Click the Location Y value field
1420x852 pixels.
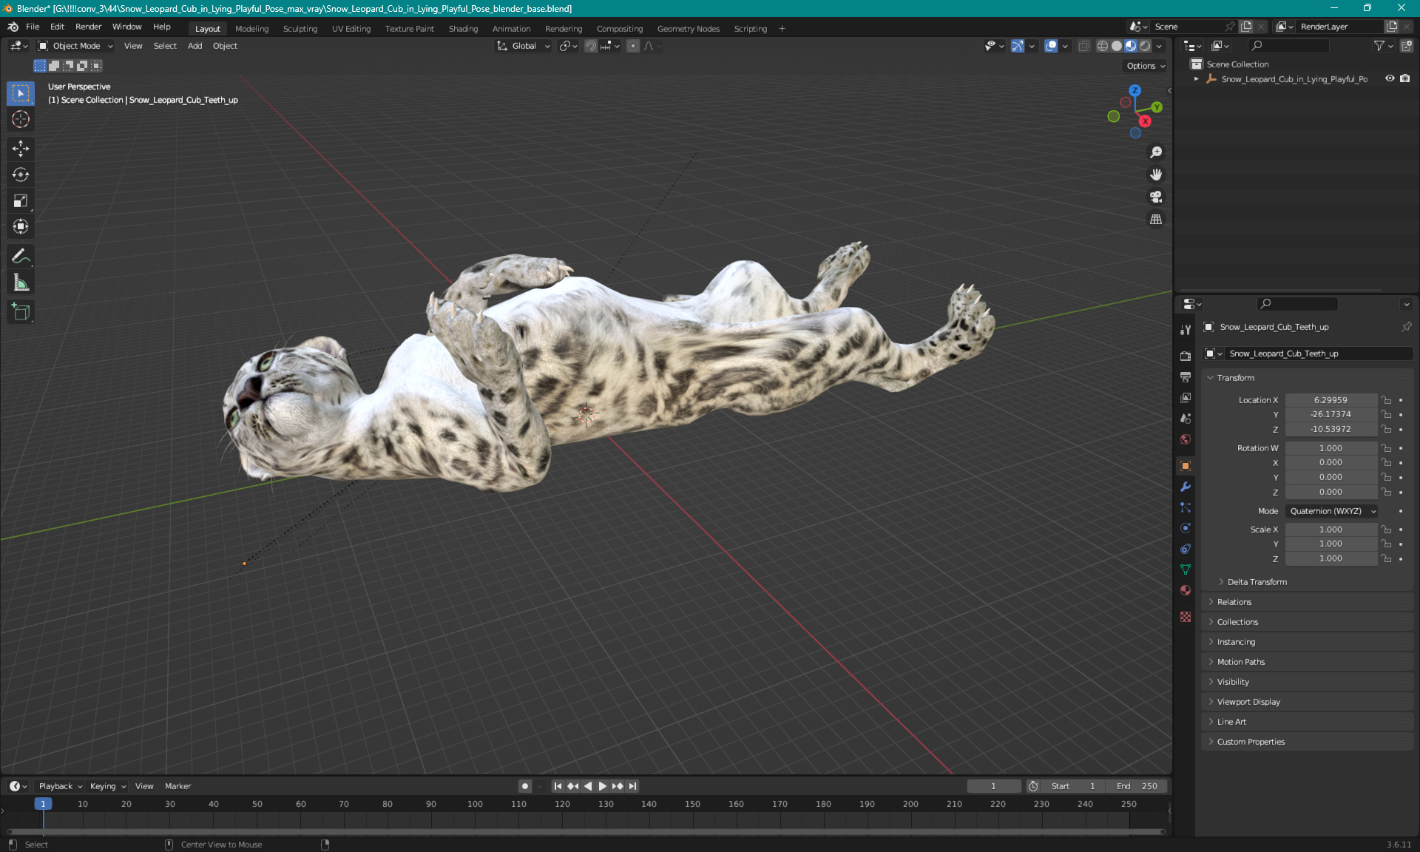point(1331,415)
